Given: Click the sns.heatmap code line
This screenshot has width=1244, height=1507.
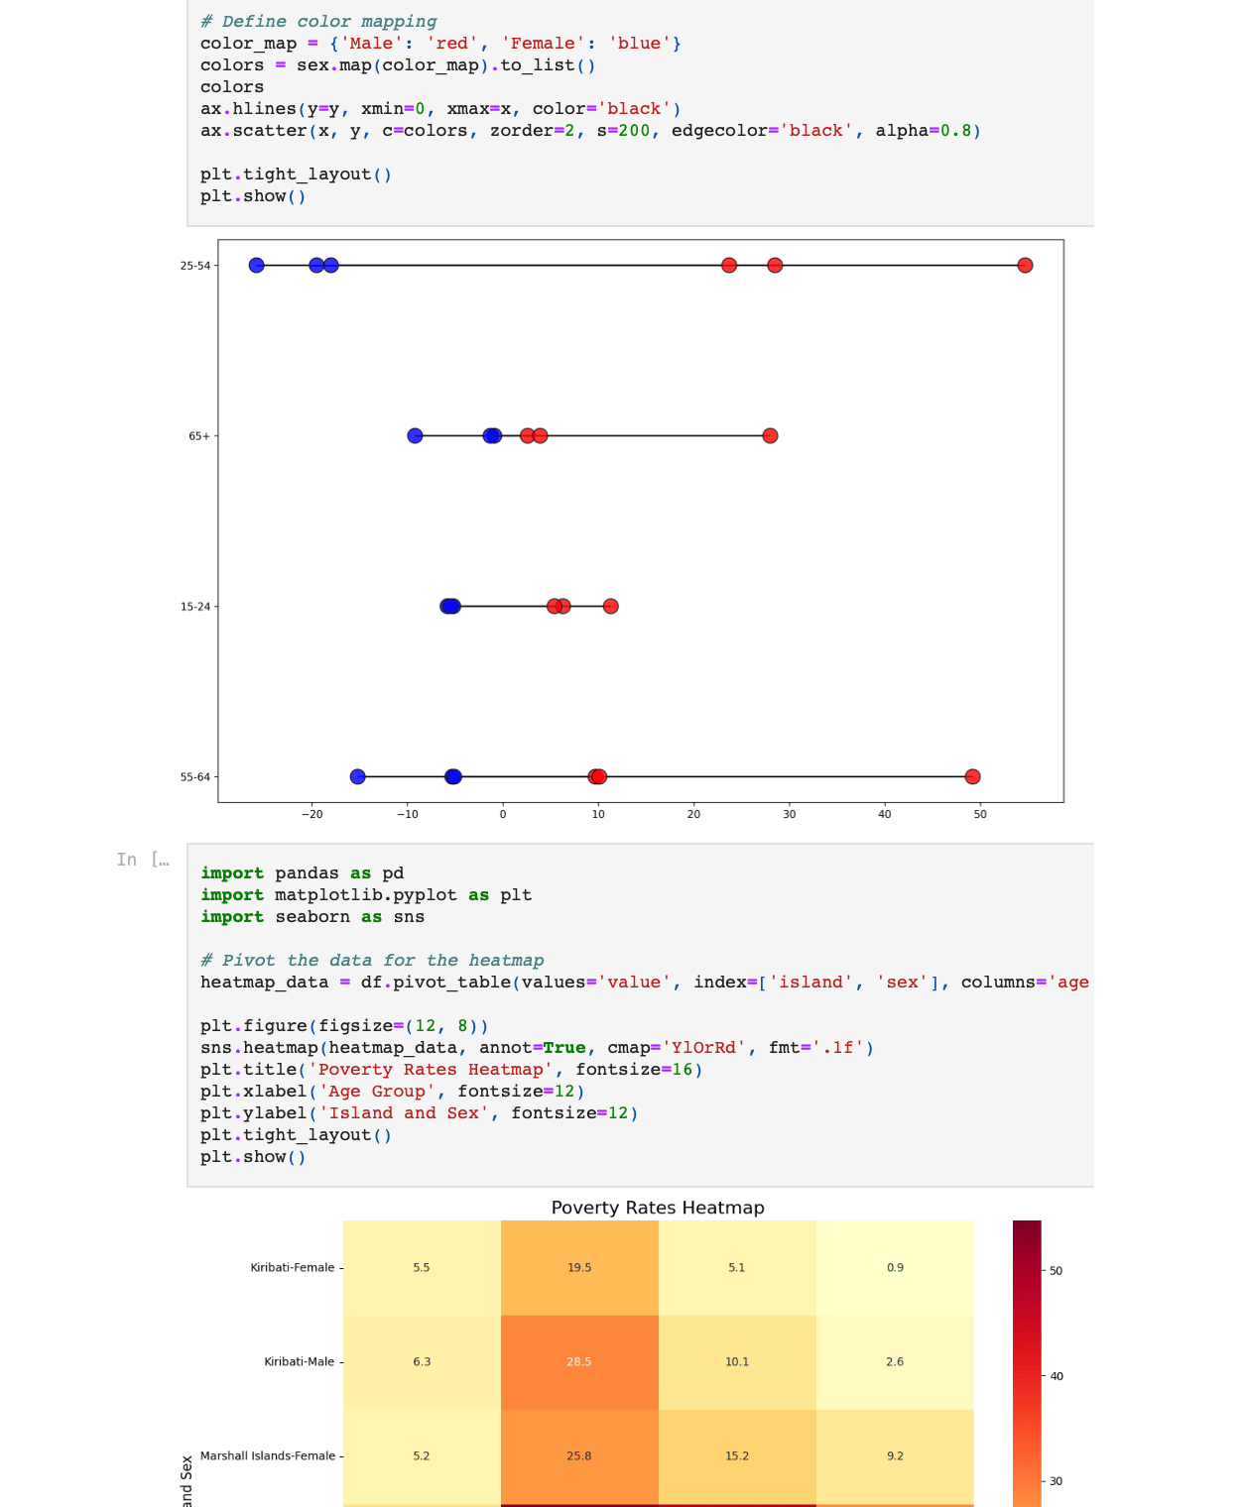Looking at the screenshot, I should [536, 1048].
